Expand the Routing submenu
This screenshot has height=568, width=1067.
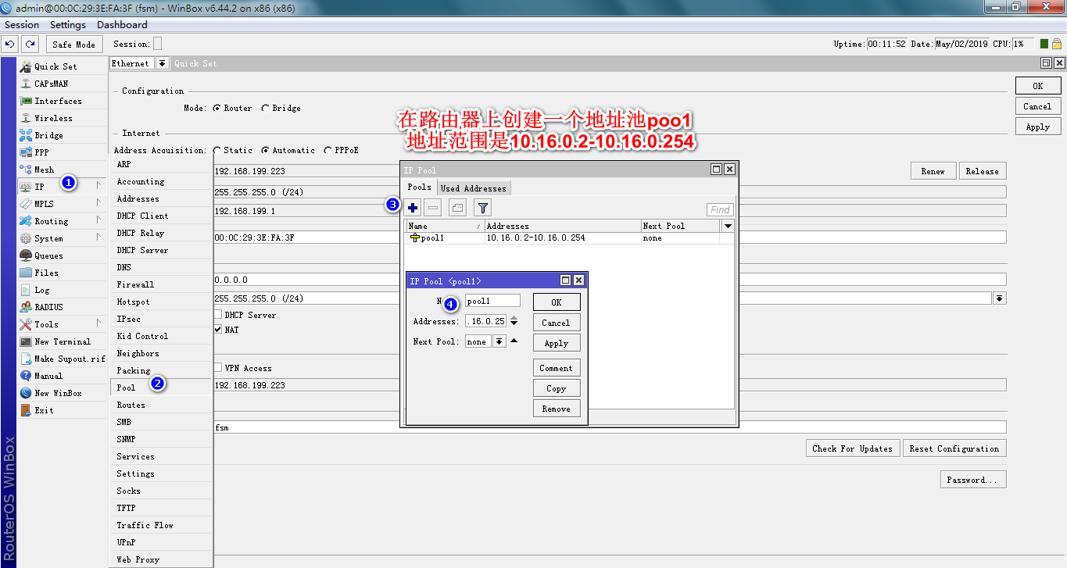[98, 220]
